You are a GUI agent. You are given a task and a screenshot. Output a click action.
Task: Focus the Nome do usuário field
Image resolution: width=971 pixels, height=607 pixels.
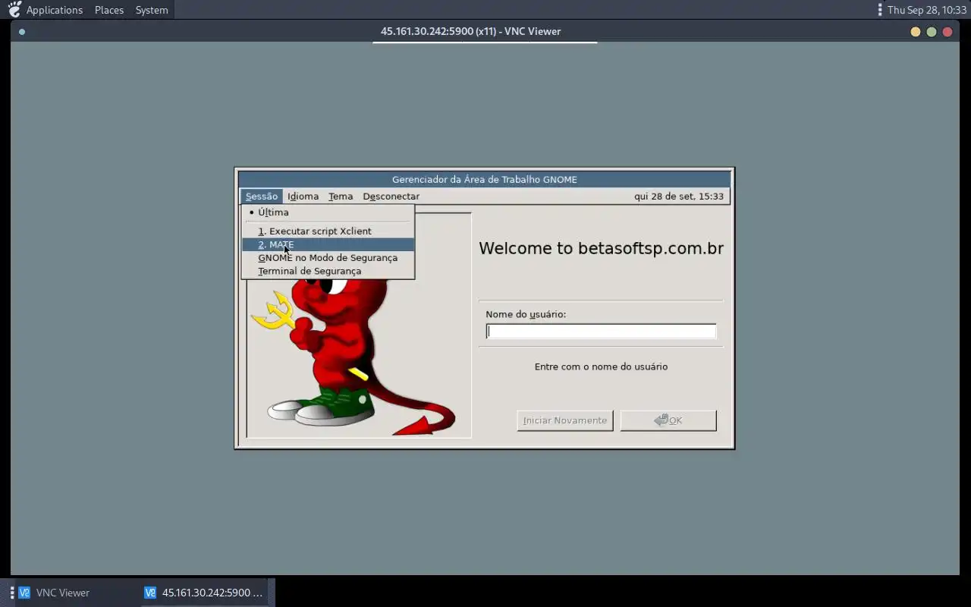(601, 332)
